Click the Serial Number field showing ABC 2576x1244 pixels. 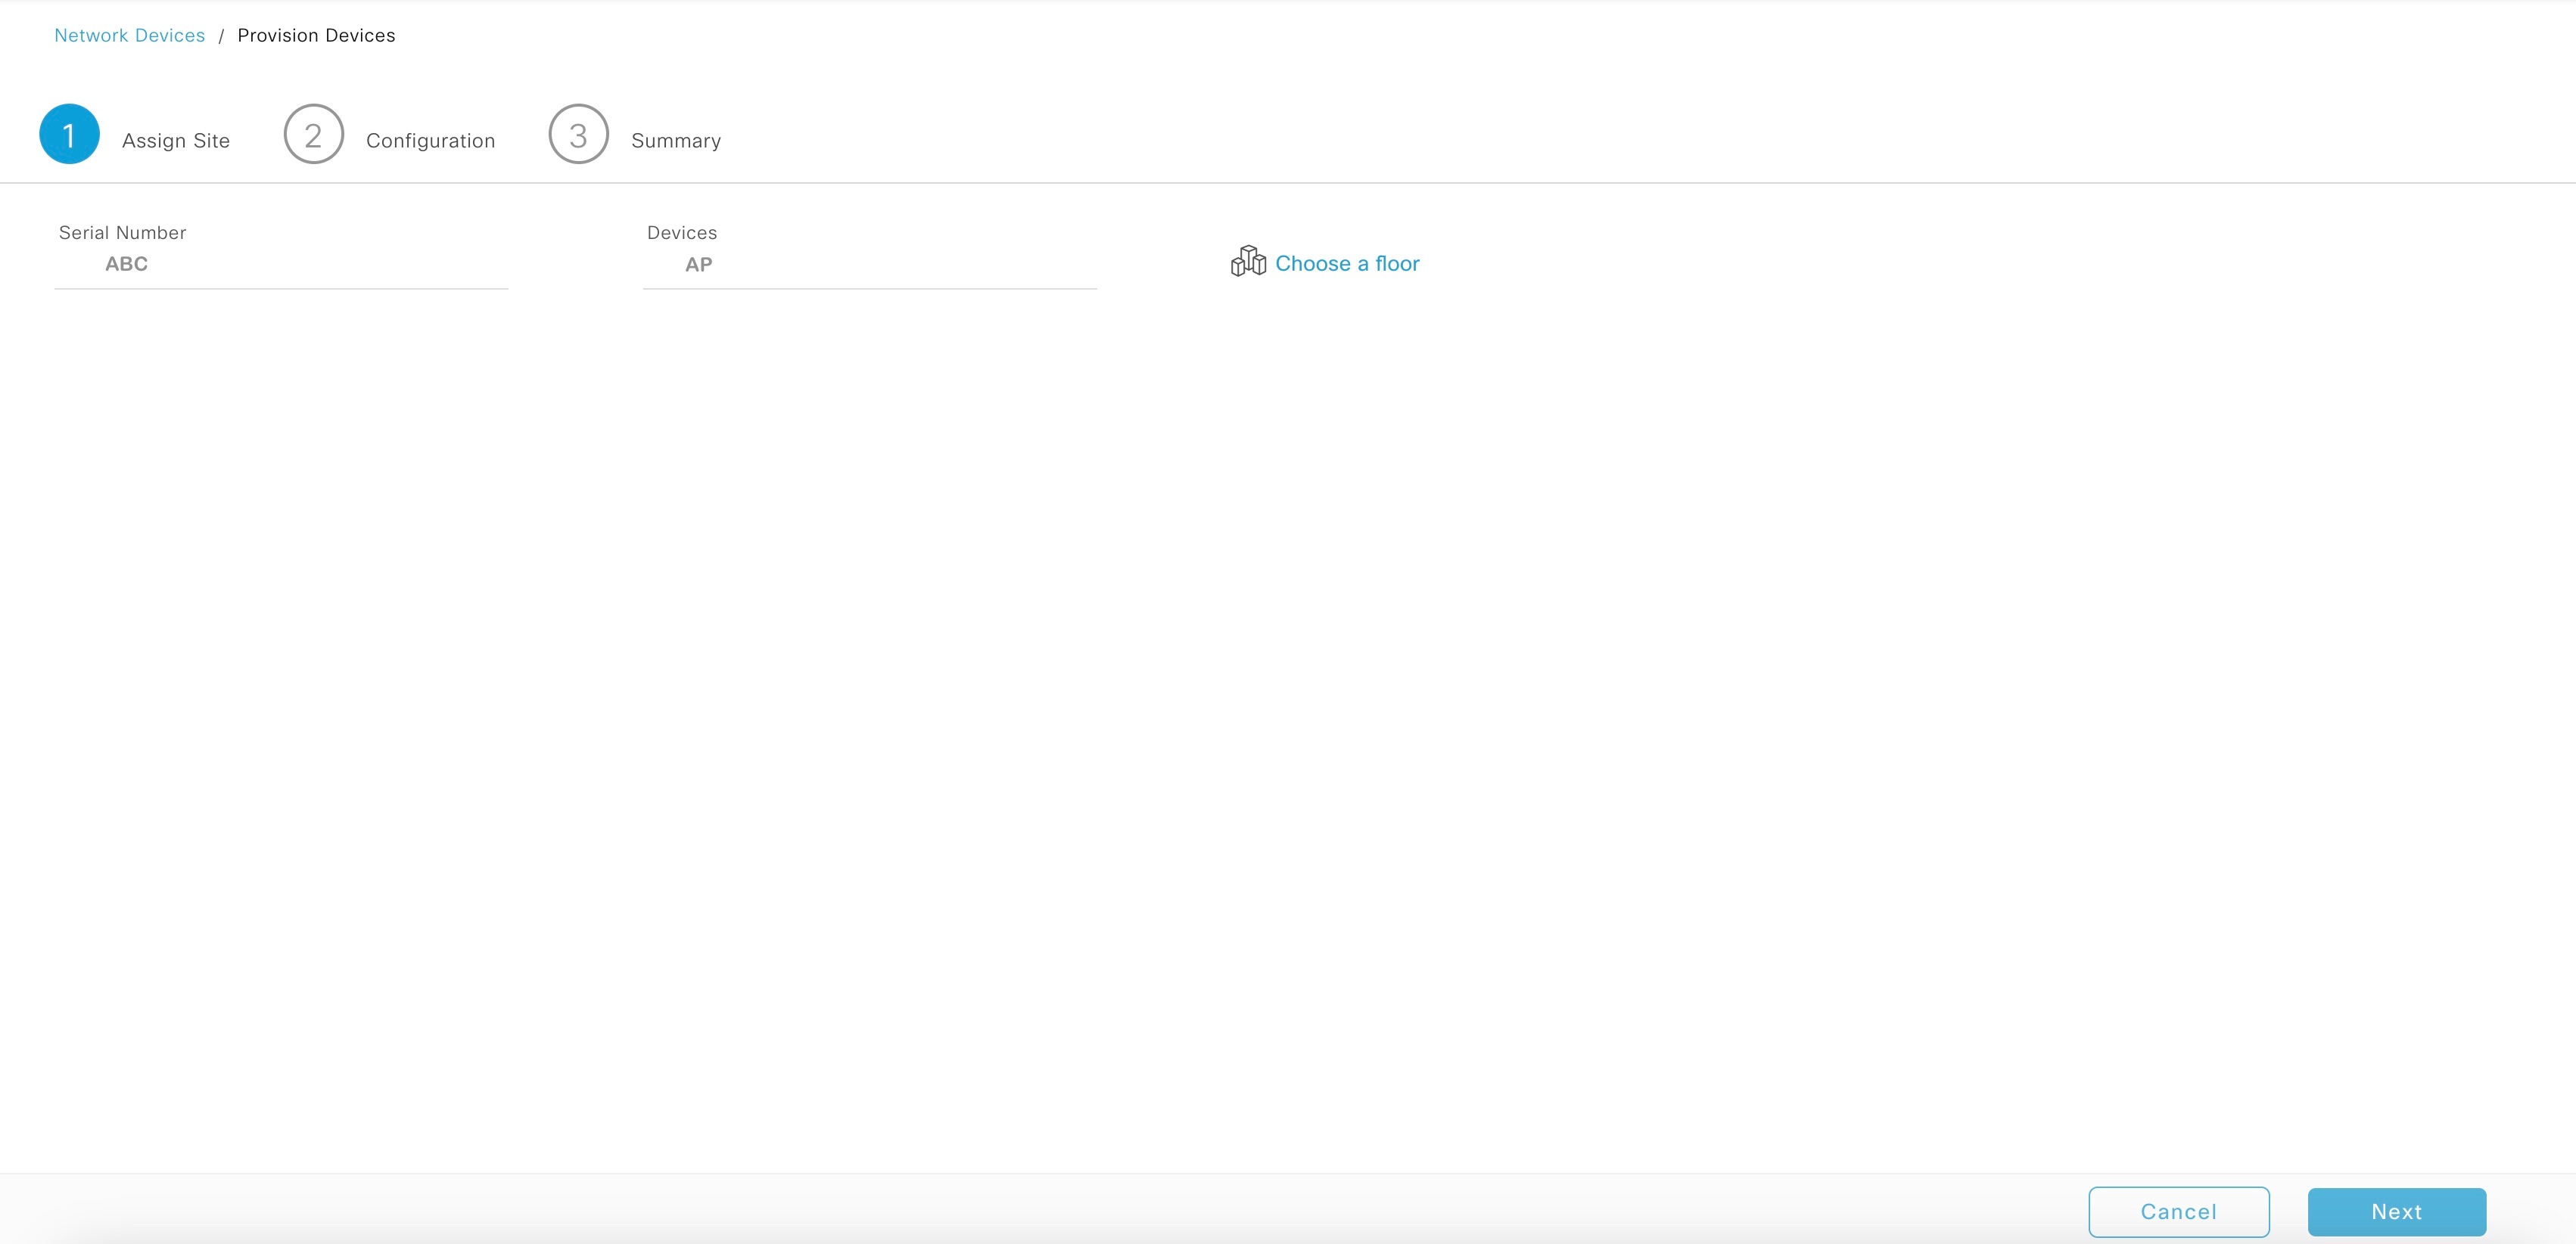pos(280,264)
